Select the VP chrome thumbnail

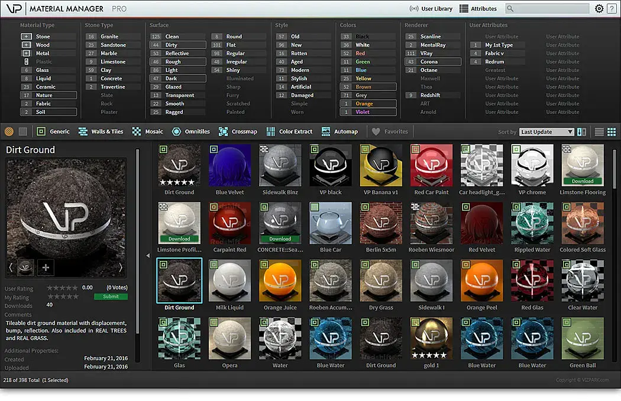pos(532,165)
